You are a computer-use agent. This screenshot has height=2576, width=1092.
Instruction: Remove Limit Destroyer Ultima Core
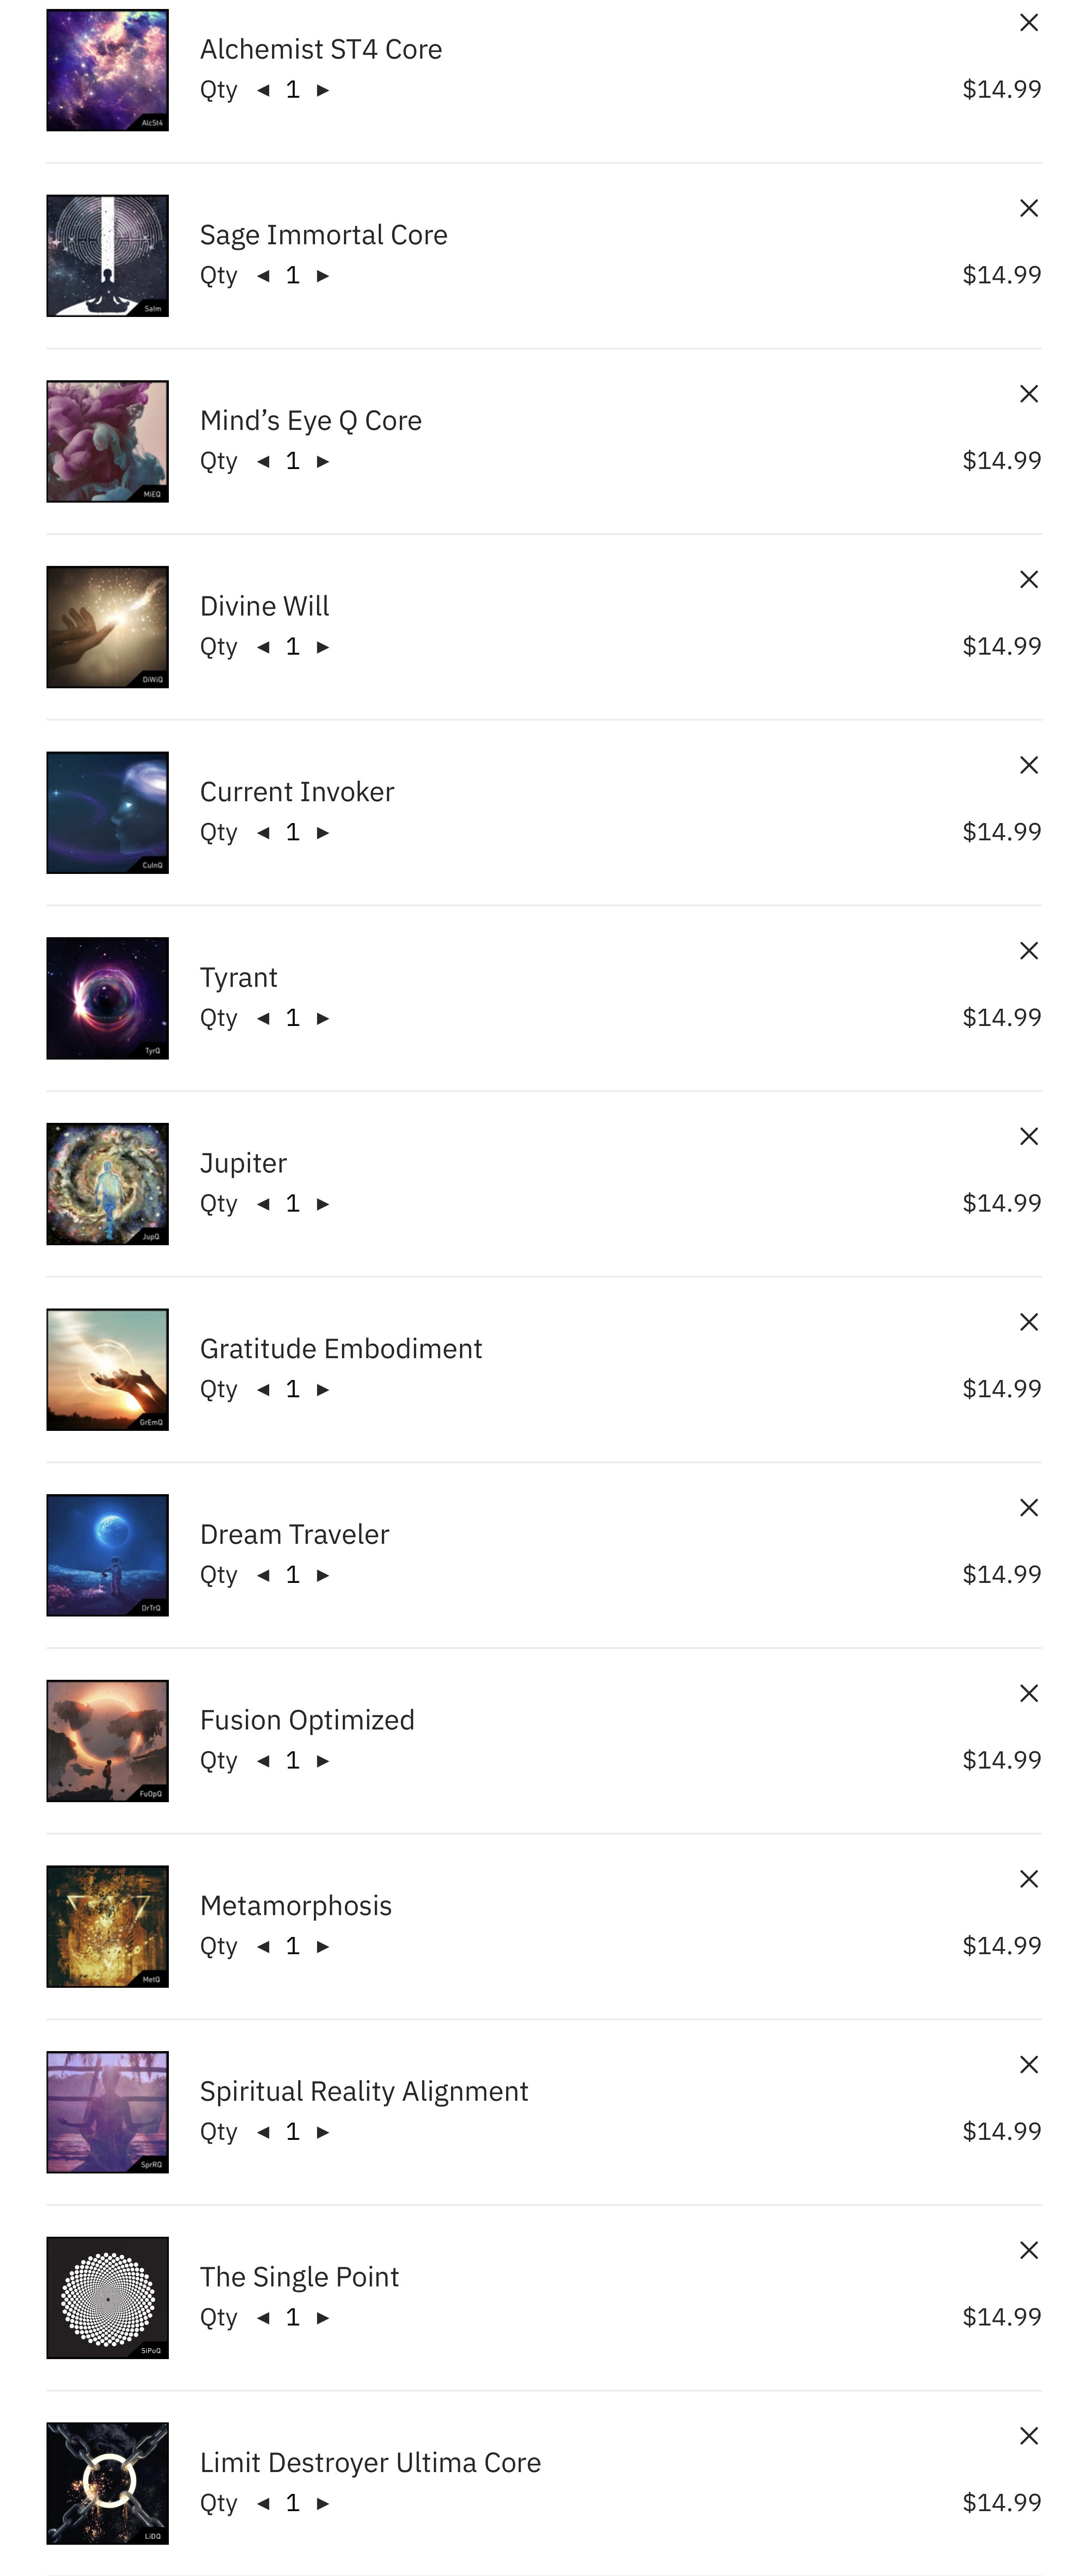tap(1028, 2435)
